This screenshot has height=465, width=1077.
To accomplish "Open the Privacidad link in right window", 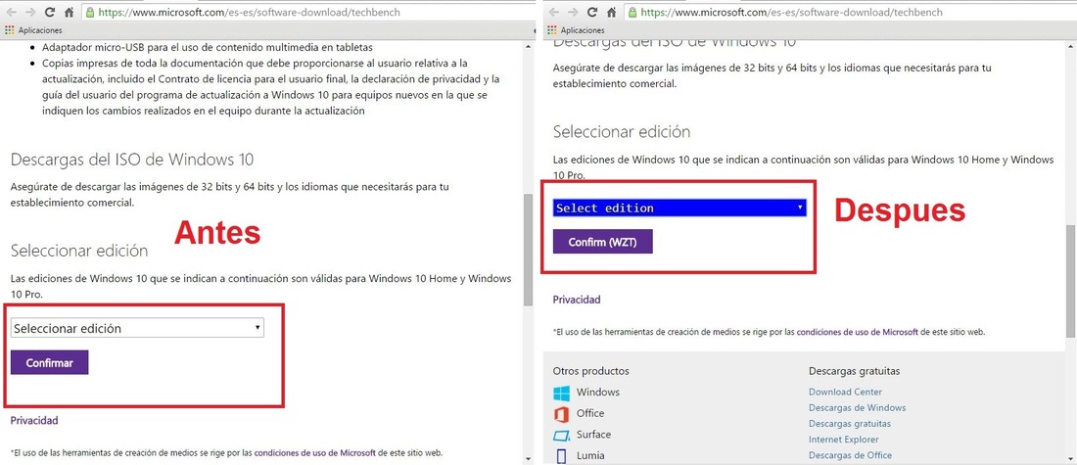I will pyautogui.click(x=577, y=300).
